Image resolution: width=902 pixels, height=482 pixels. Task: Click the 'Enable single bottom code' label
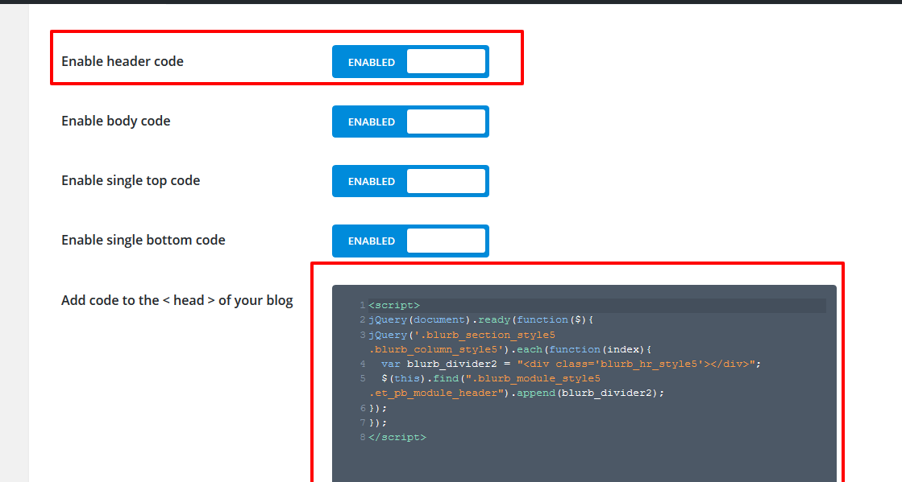click(x=143, y=240)
